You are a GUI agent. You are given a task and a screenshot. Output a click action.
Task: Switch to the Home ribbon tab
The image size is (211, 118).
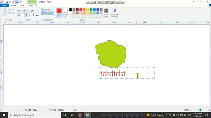click(14, 5)
